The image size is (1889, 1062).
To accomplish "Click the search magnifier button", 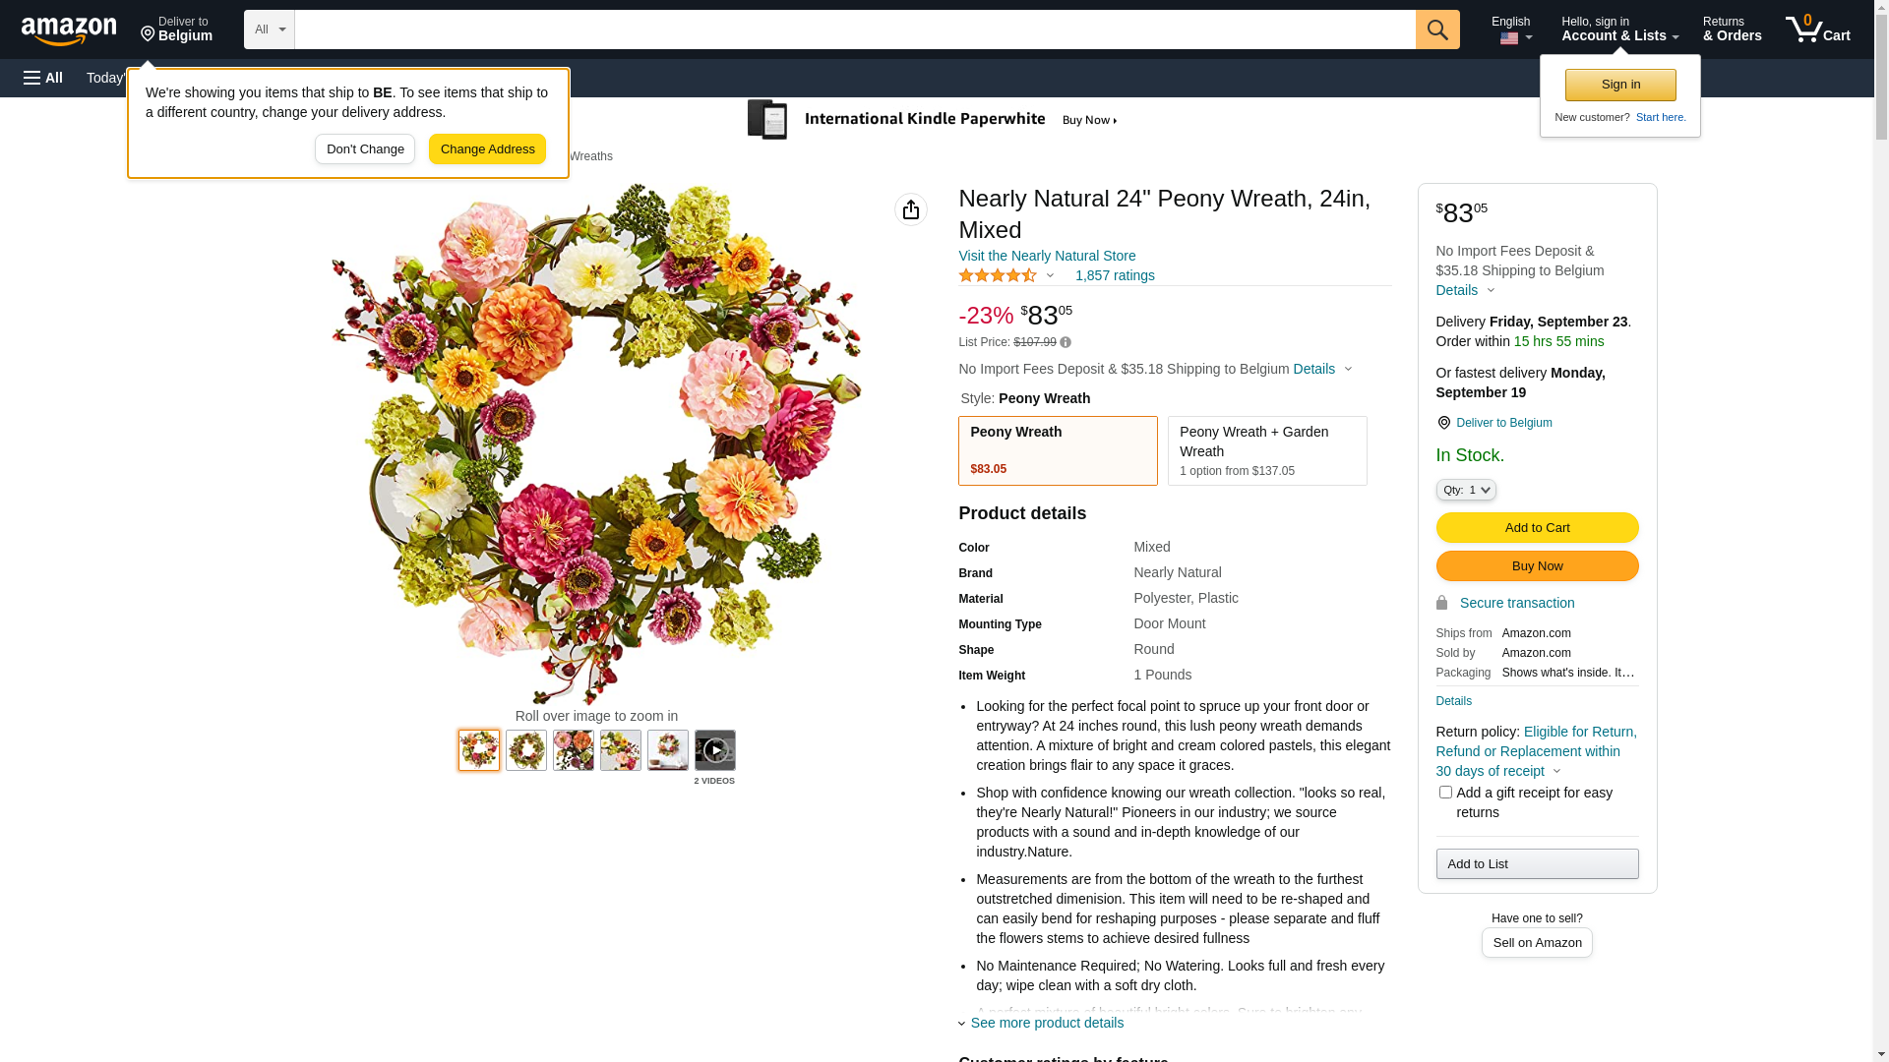I will click(1437, 29).
